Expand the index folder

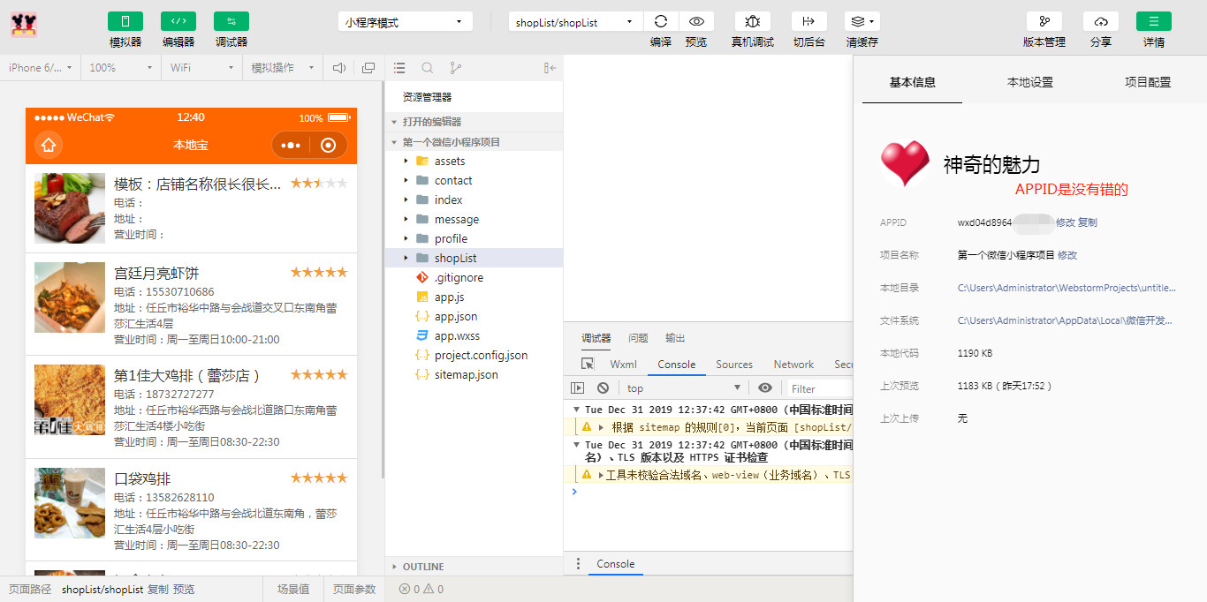pyautogui.click(x=474, y=199)
